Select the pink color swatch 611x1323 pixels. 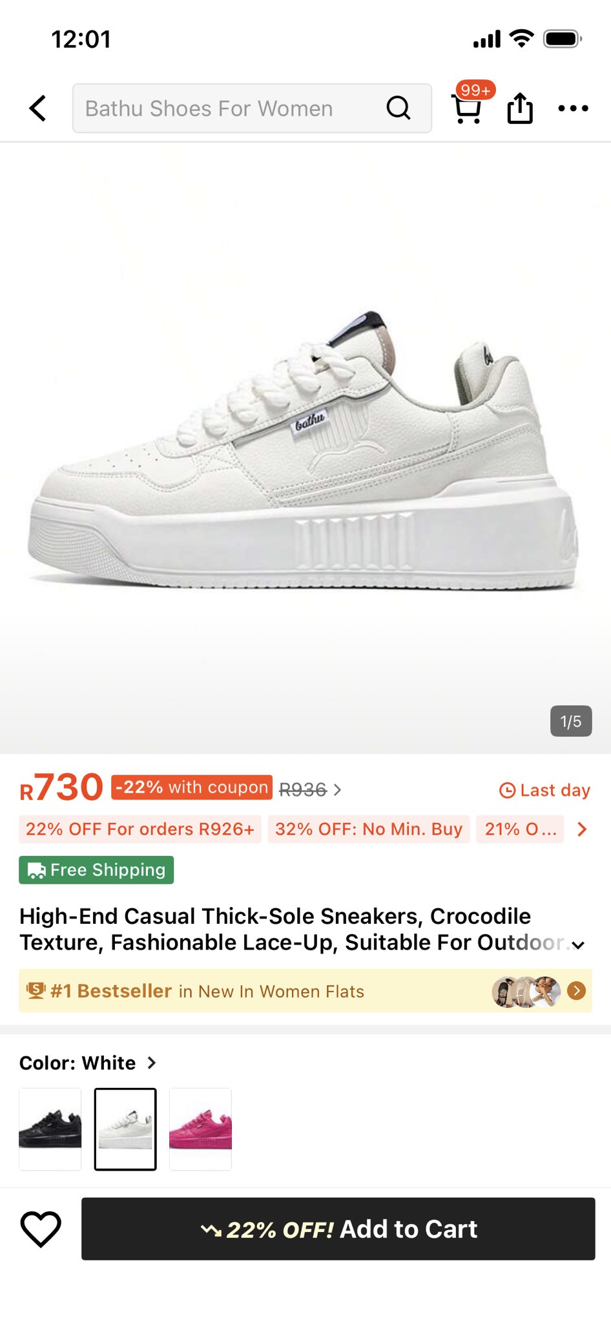pos(200,1129)
